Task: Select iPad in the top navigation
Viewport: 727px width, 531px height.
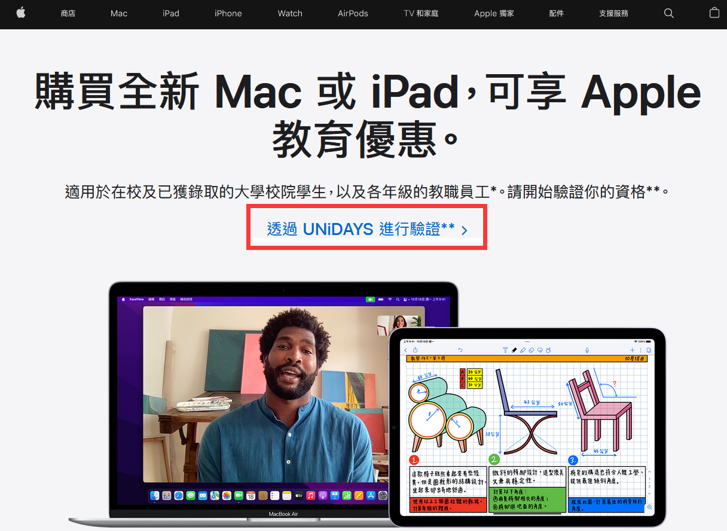Action: pos(171,13)
